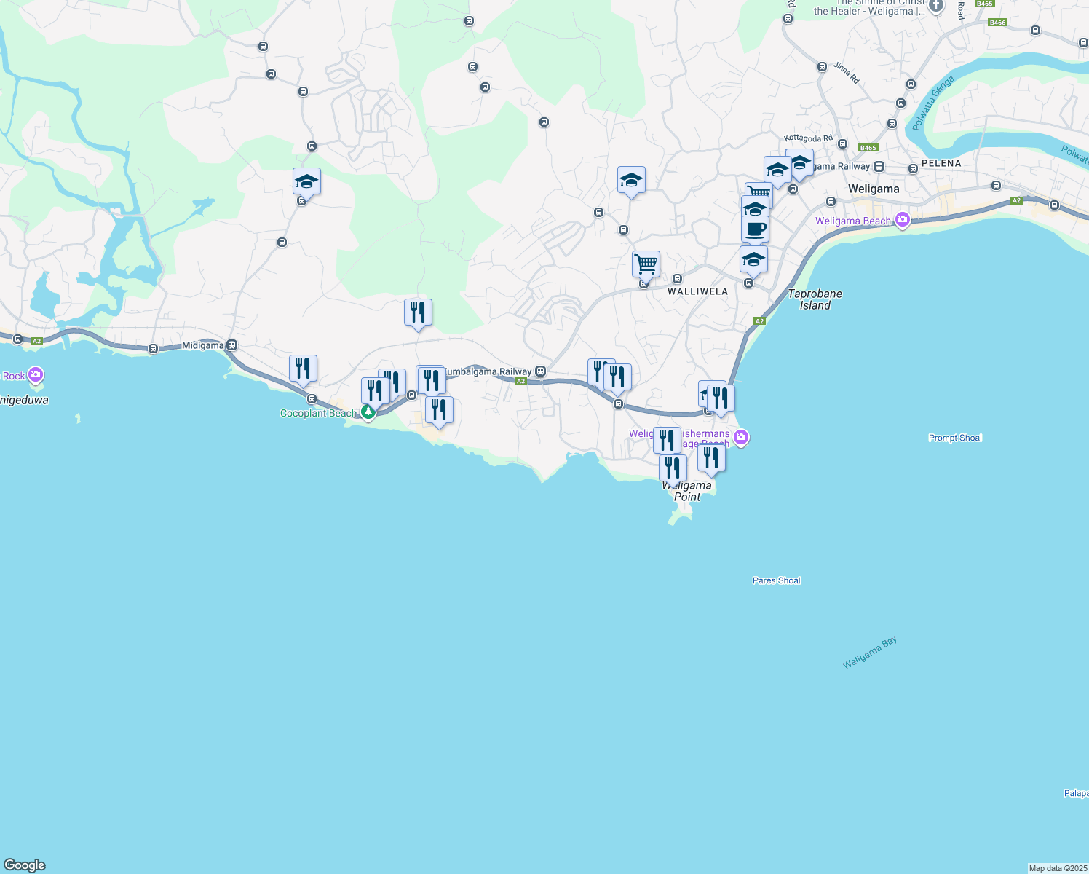Select the Kumbalgama Railway station icon

(x=540, y=371)
